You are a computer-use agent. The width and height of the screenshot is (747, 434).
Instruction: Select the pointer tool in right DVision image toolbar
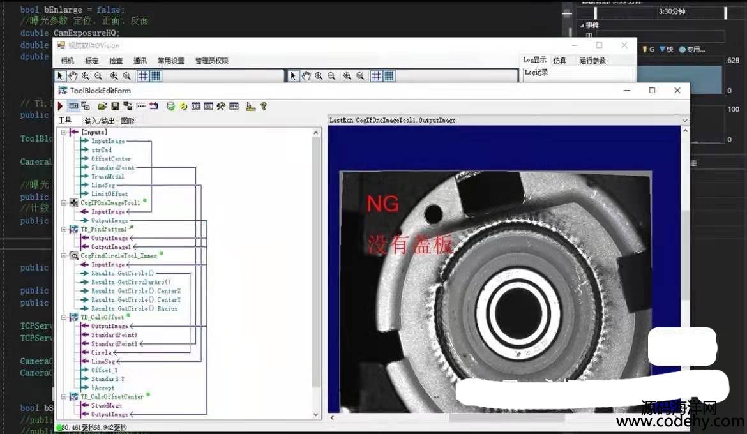293,76
